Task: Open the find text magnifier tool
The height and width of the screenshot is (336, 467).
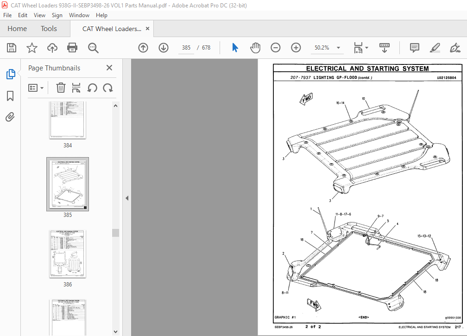Action: pos(93,48)
